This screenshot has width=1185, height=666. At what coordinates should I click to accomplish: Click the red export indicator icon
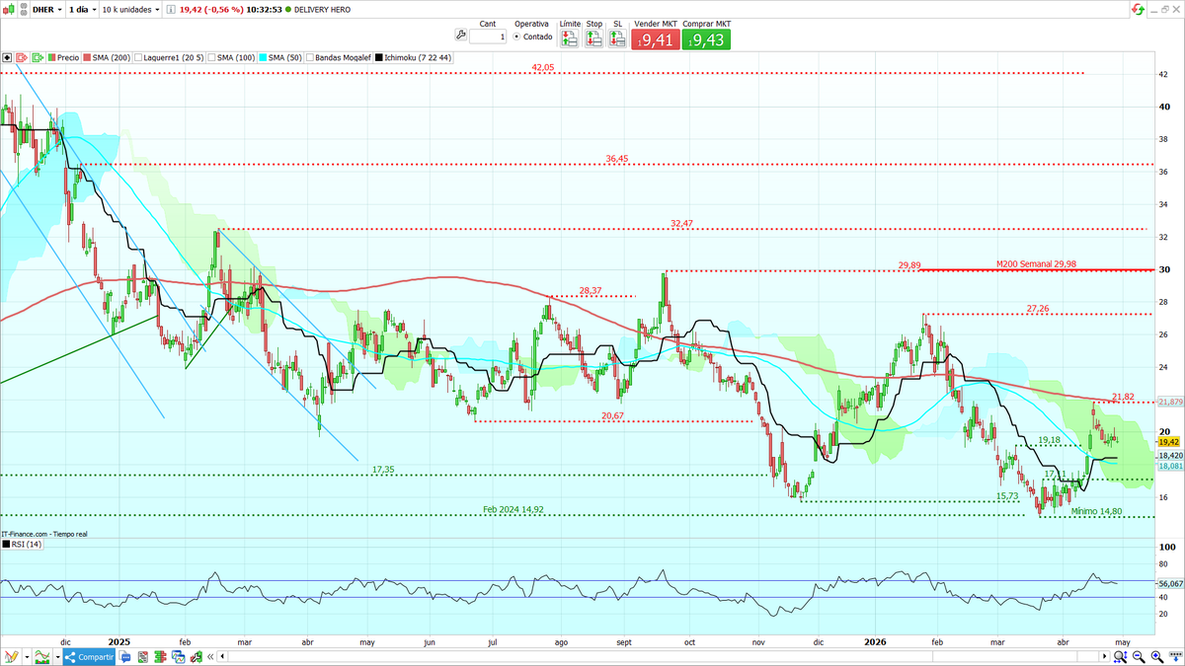point(22,57)
